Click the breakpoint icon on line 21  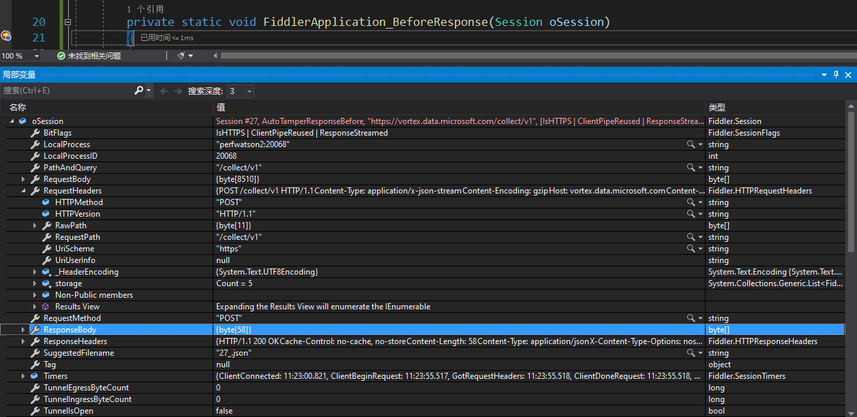tap(6, 36)
